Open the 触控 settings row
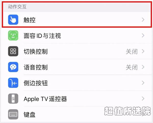The height and width of the screenshot is (123, 153). point(77,20)
